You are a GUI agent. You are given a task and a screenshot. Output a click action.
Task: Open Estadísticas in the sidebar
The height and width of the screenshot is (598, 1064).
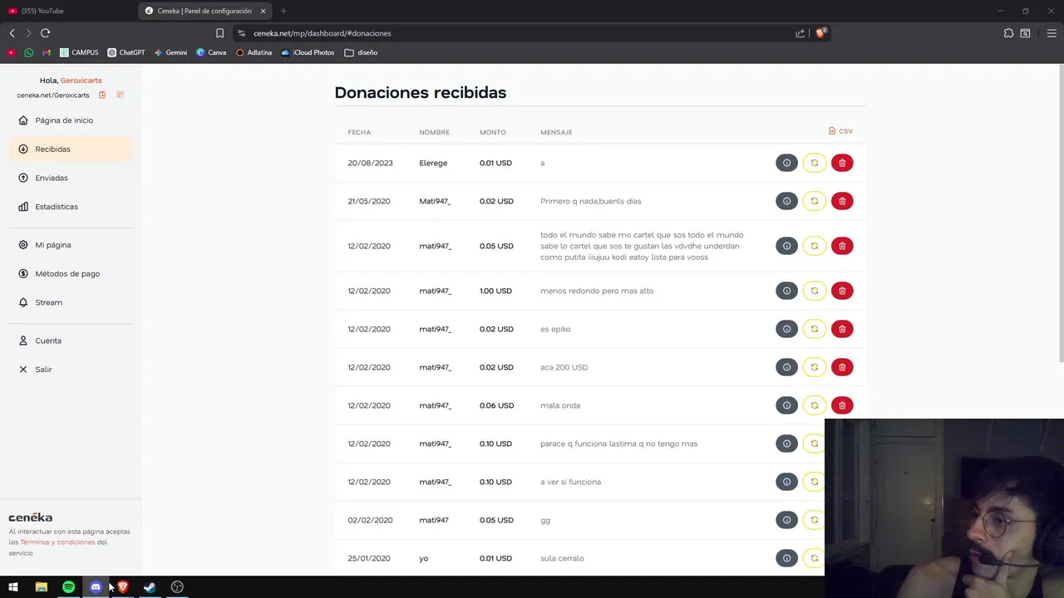tap(71, 207)
